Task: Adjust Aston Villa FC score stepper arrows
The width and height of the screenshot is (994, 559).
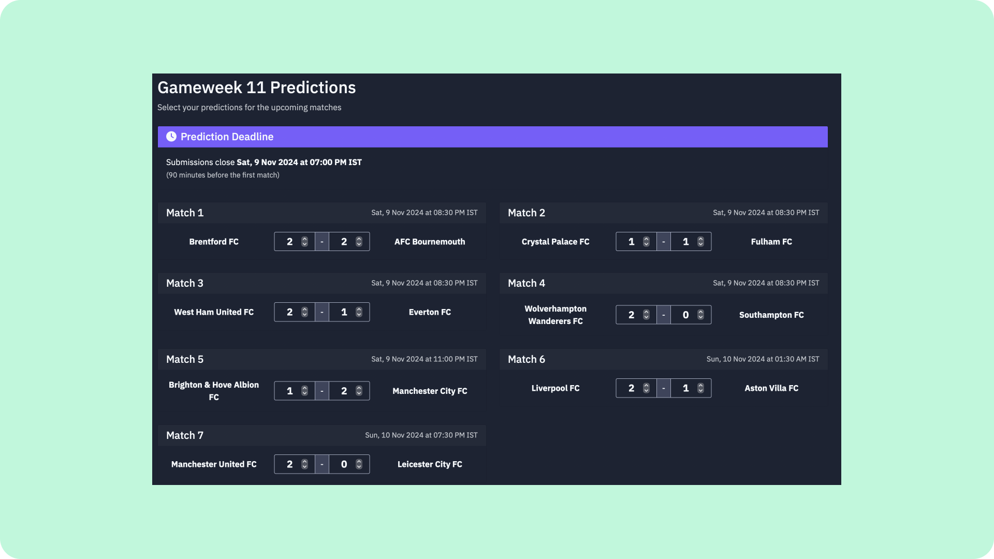Action: click(700, 388)
